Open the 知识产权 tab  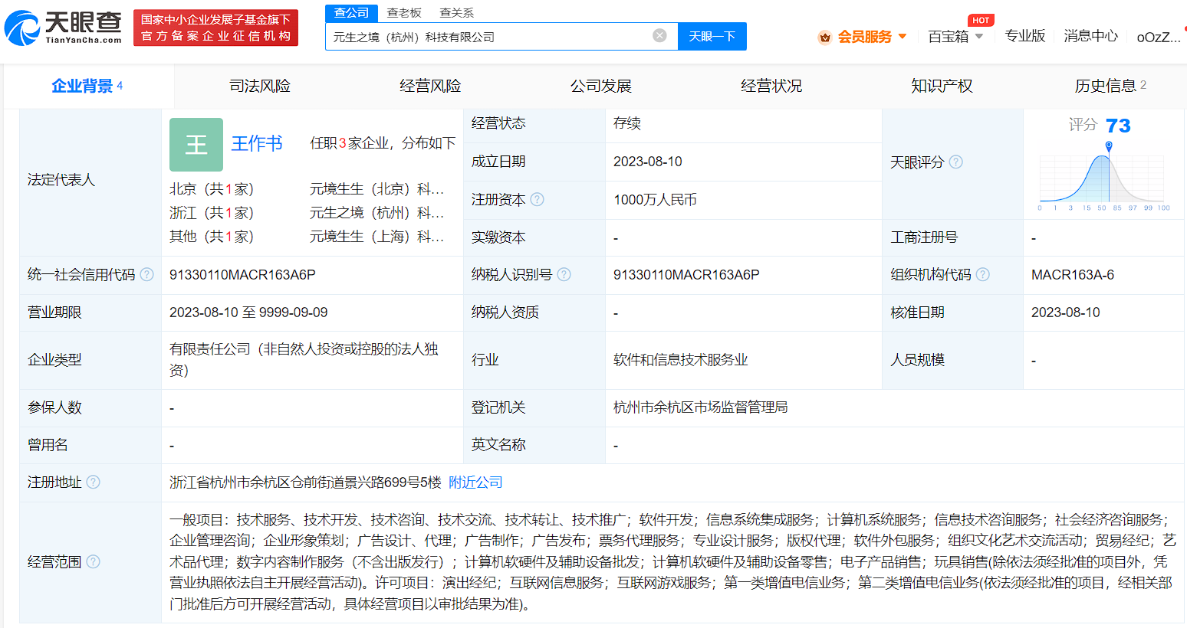(x=942, y=86)
